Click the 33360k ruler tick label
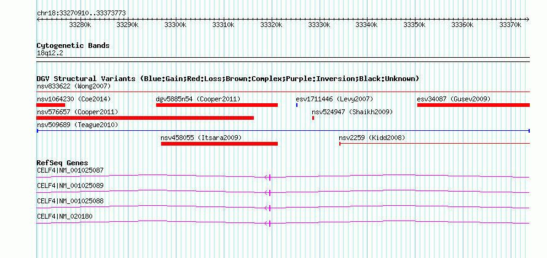The height and width of the screenshot is (258, 547). coord(463,25)
